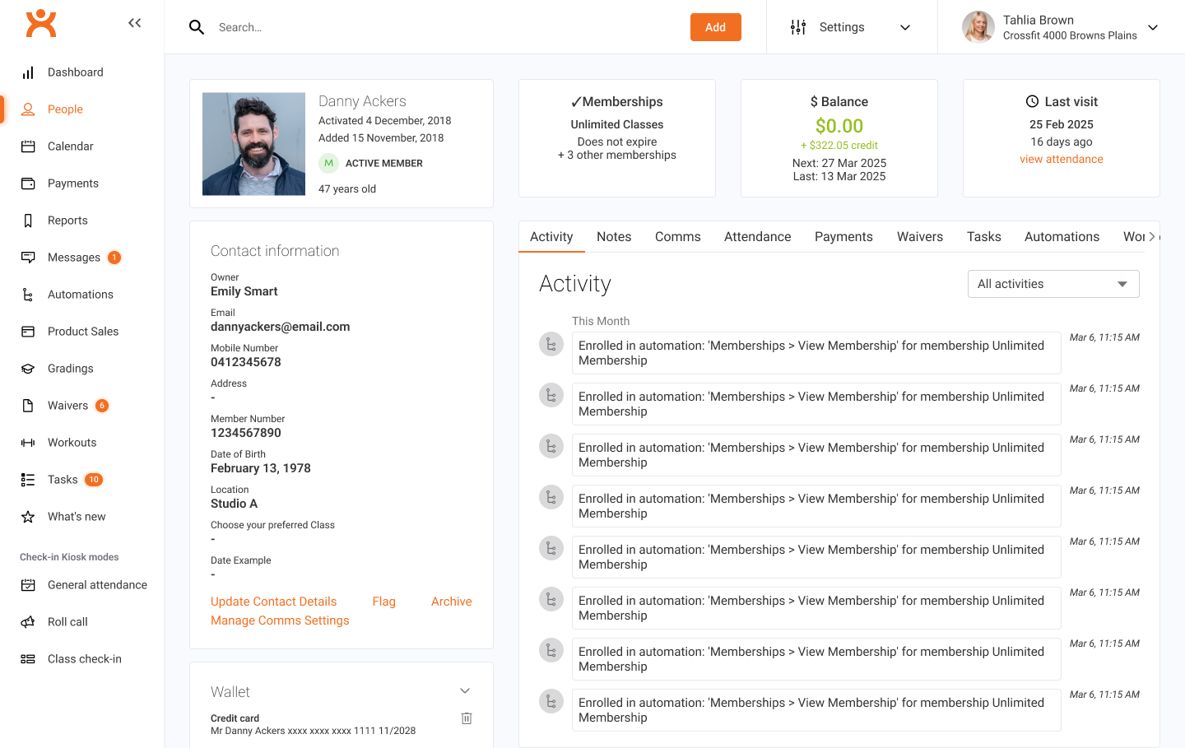1185x748 pixels.
Task: Open the Automations tab in member profile
Action: (1062, 237)
